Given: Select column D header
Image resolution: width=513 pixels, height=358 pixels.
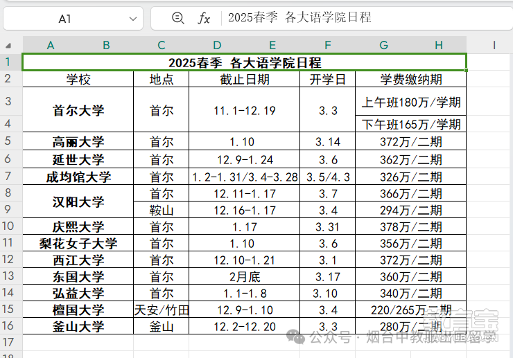Looking at the screenshot, I should pyautogui.click(x=217, y=45).
